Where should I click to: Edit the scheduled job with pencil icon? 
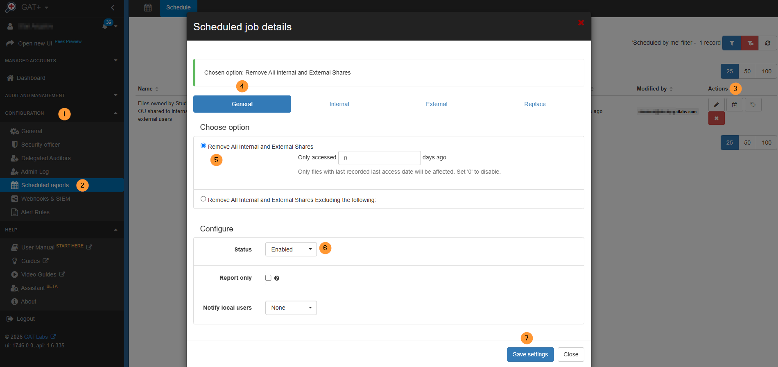tap(717, 104)
